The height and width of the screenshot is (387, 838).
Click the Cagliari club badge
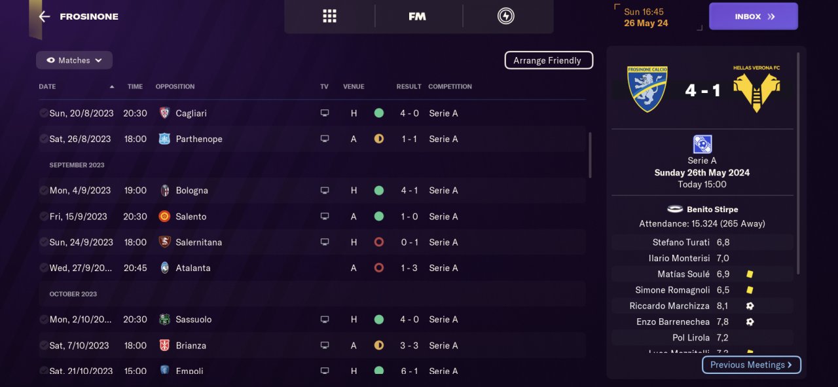click(164, 113)
